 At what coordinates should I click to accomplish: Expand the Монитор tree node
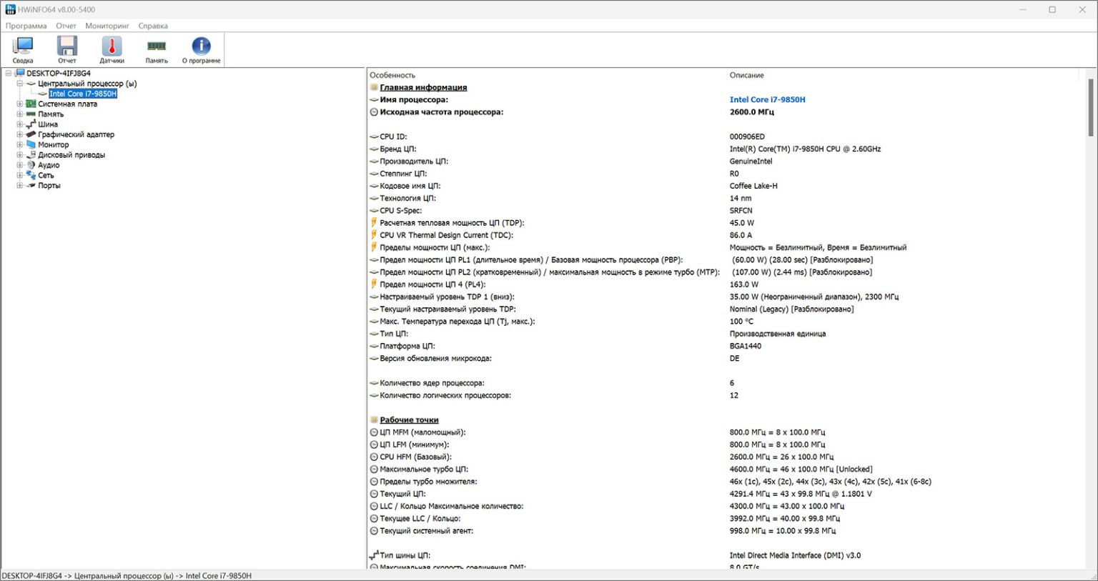(x=20, y=144)
